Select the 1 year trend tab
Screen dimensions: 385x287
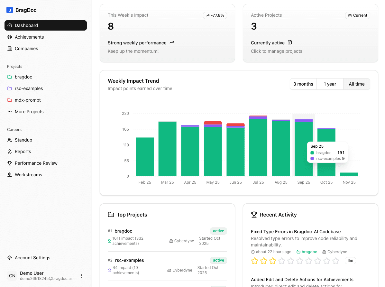coord(330,84)
